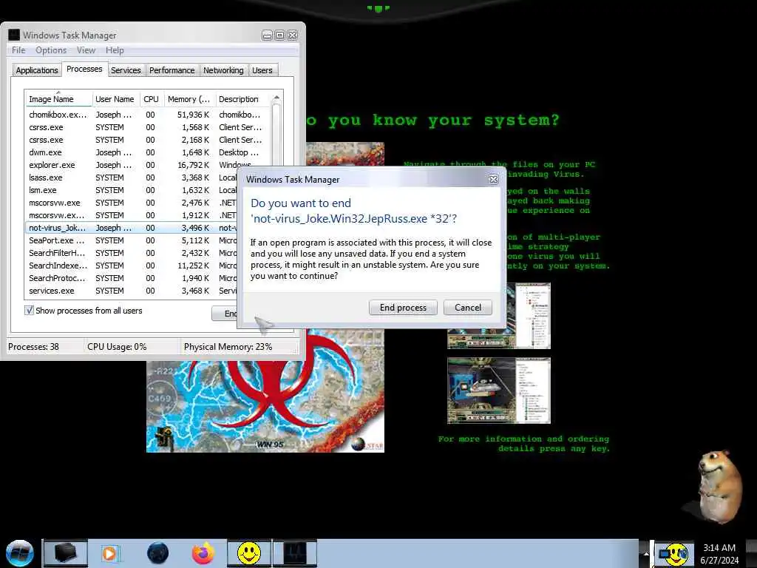Viewport: 757px width, 568px height.
Task: Open the dark globe browser taskbar icon
Action: [158, 553]
